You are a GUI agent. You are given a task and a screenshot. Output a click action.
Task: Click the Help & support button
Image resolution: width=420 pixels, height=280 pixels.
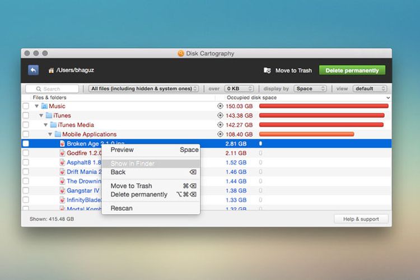[x=361, y=219]
